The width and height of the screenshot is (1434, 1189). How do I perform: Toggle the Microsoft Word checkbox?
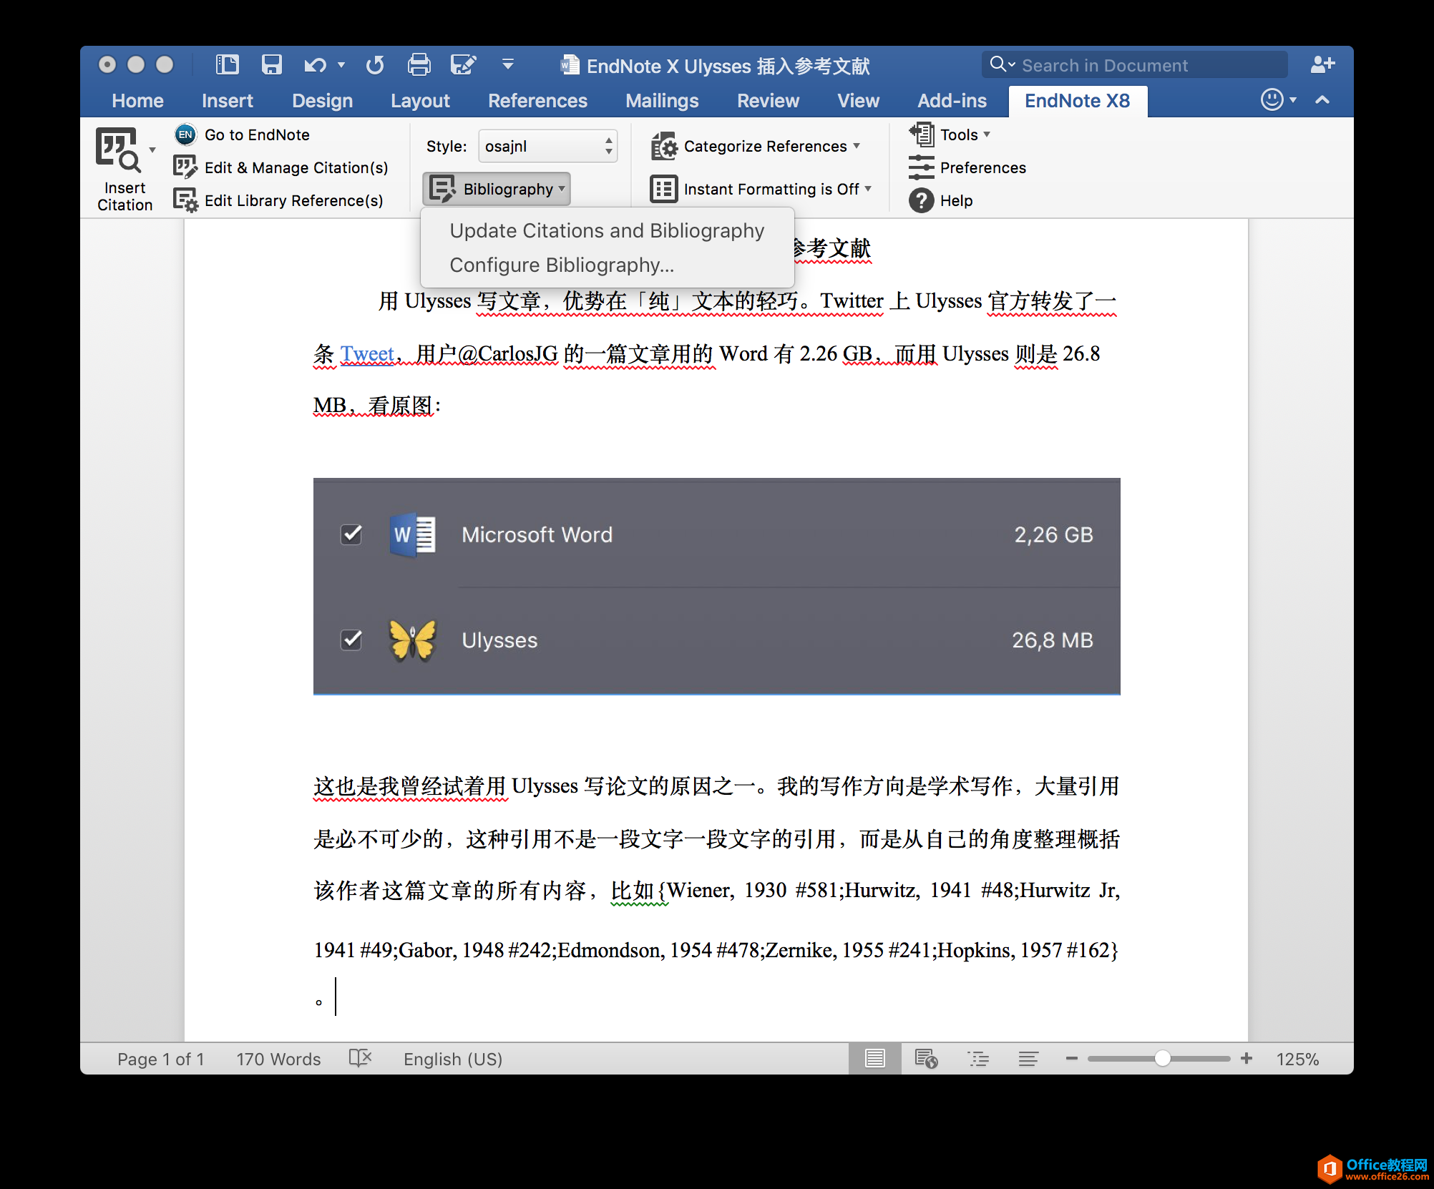(x=351, y=534)
